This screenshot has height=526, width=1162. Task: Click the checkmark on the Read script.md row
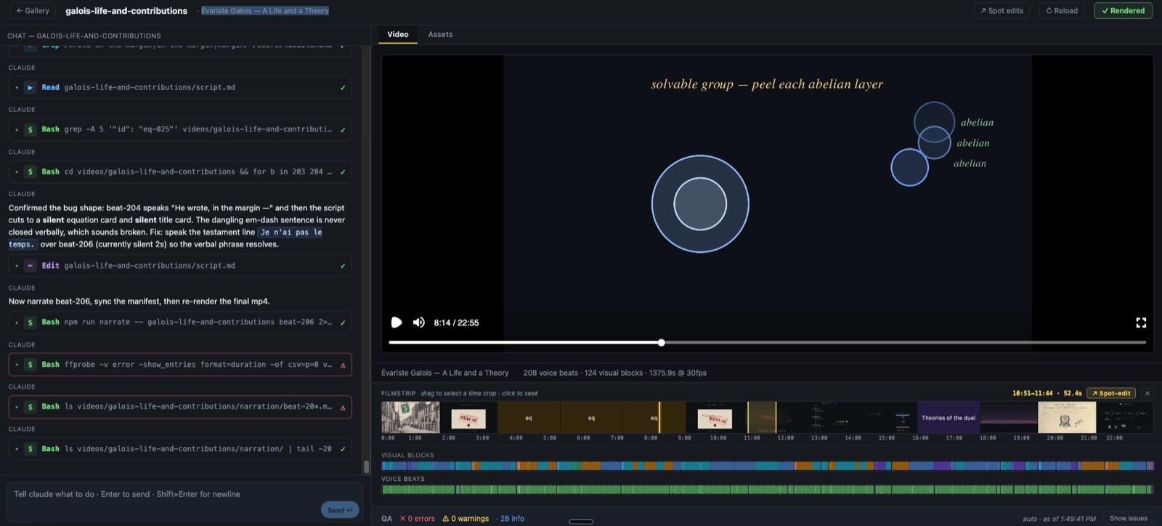[343, 88]
